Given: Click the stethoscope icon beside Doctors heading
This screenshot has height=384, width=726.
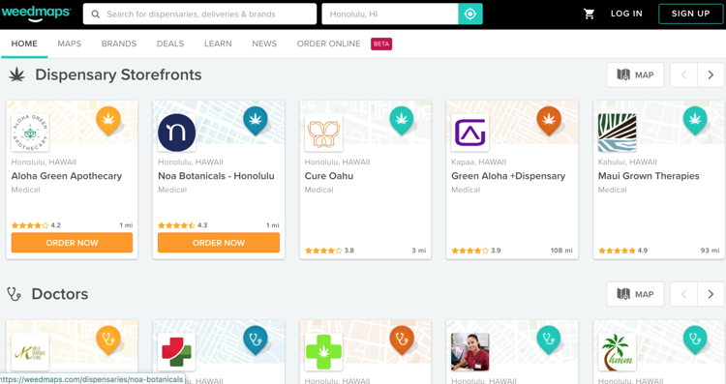Looking at the screenshot, I should pyautogui.click(x=14, y=294).
